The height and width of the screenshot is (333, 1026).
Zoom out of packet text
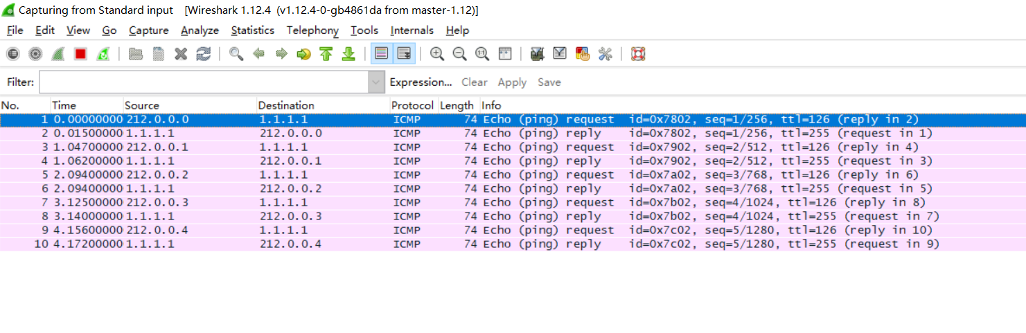459,54
